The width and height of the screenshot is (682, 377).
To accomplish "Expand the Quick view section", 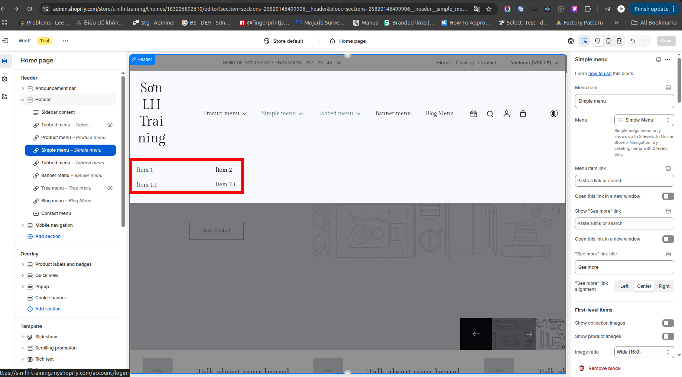I will point(23,275).
